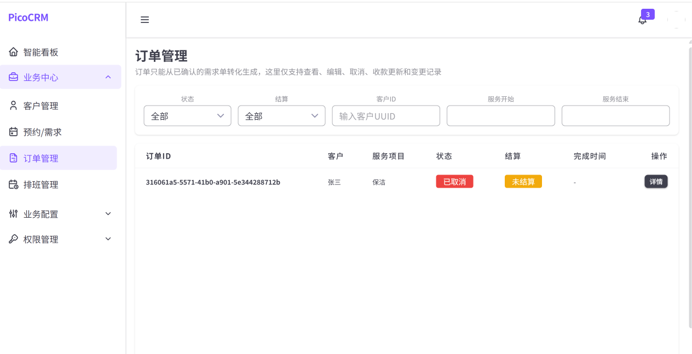The image size is (692, 354).
Task: Click the sliders icon beside 业务配置
Action: (x=14, y=214)
